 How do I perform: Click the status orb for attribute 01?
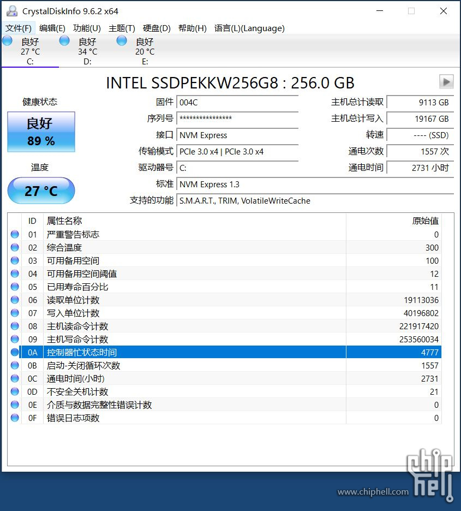click(15, 234)
